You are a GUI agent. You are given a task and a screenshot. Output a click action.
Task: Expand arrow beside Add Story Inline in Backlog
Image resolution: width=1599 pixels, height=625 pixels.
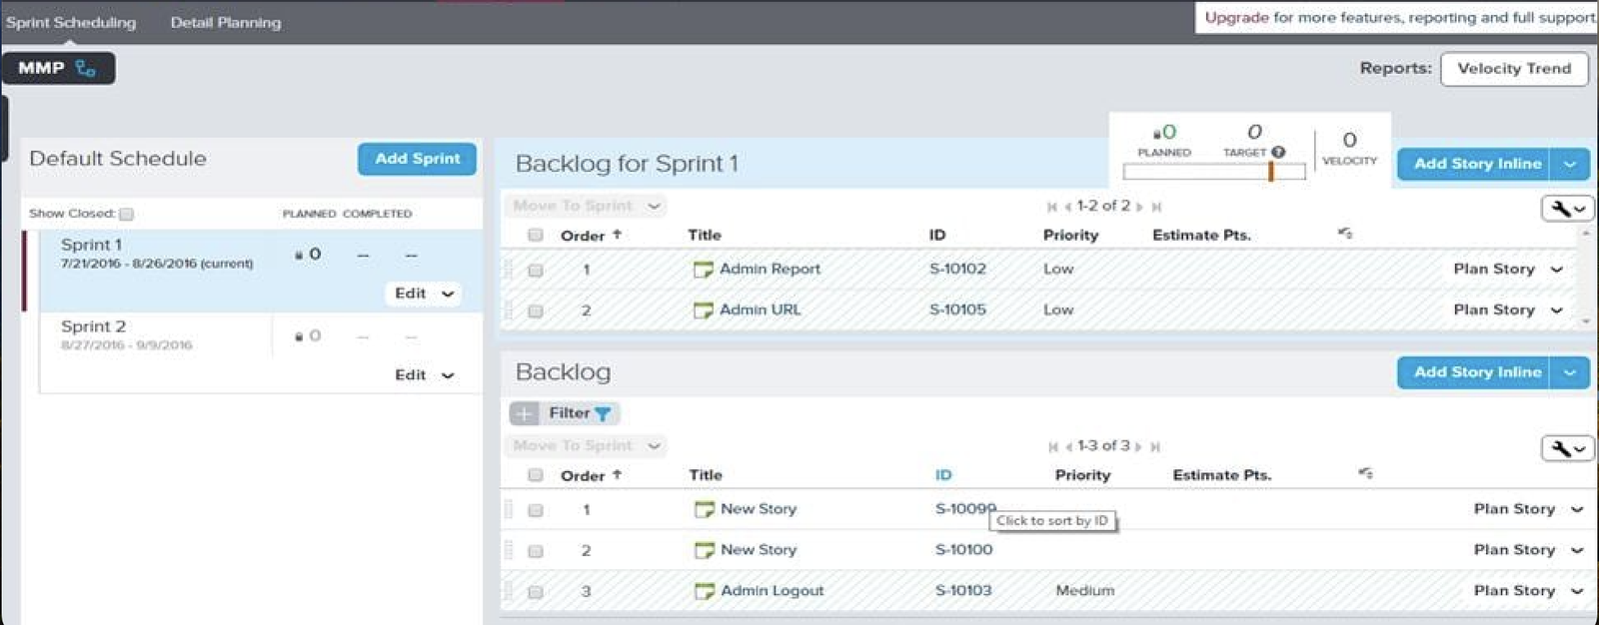tap(1570, 372)
